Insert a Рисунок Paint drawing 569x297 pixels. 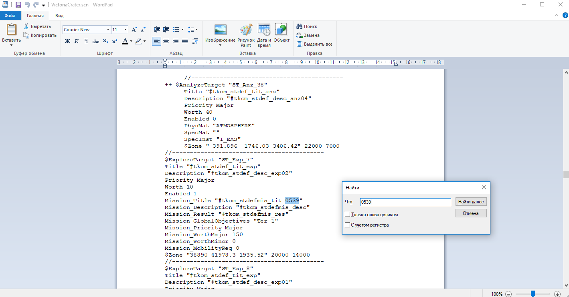(x=246, y=35)
